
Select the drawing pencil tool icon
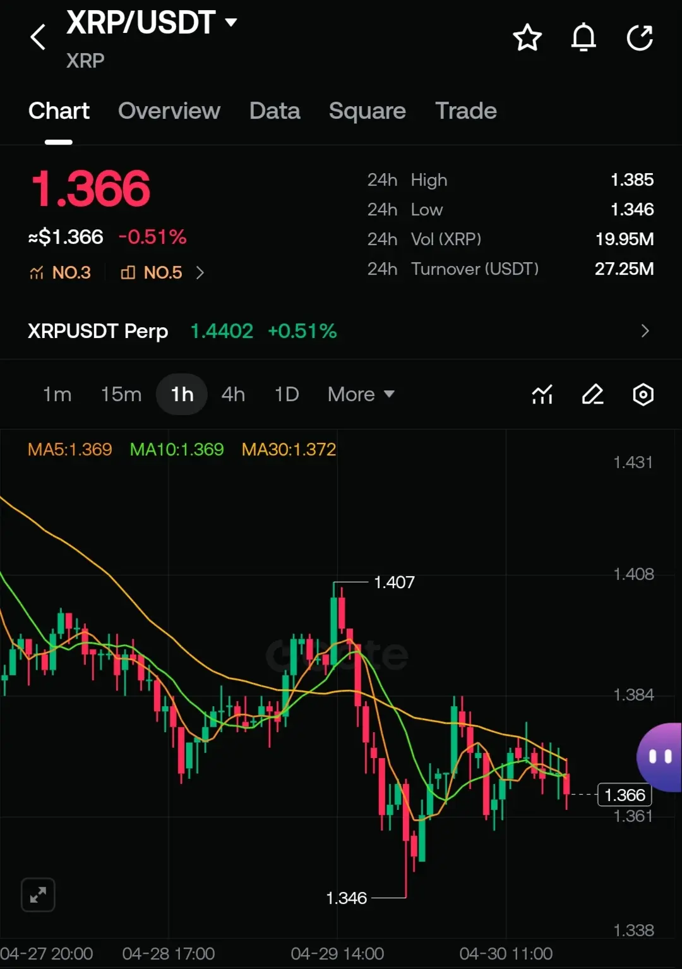click(x=592, y=395)
